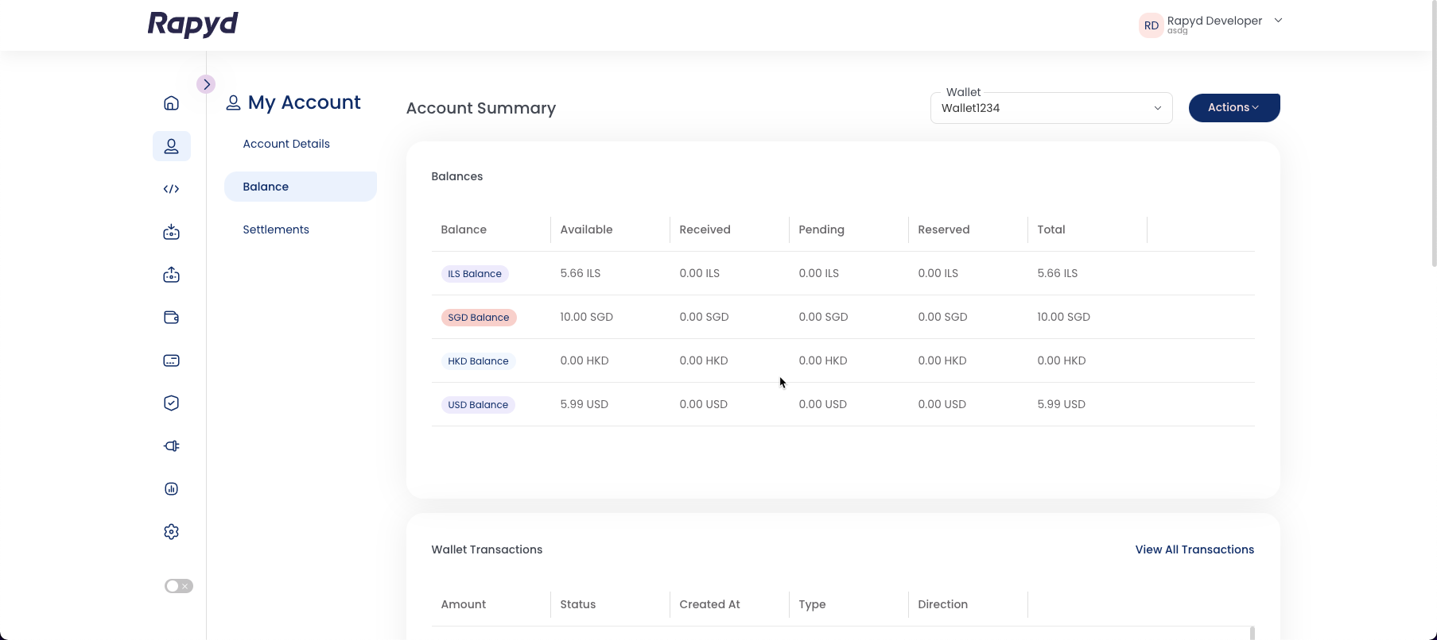Viewport: 1437px width, 640px height.
Task: Click the HKD Balance tag
Action: click(x=478, y=361)
